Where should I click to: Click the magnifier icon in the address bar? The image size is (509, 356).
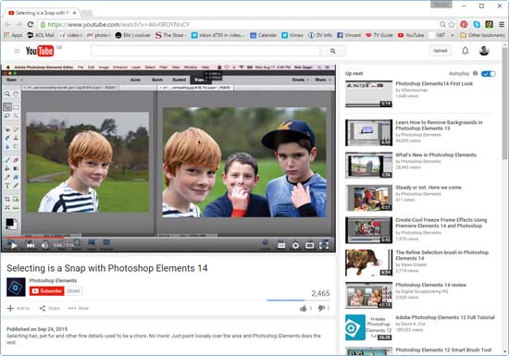tap(442, 25)
